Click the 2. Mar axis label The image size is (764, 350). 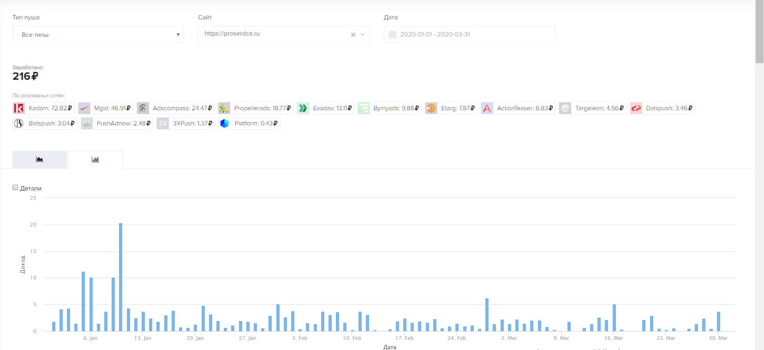pyautogui.click(x=509, y=338)
